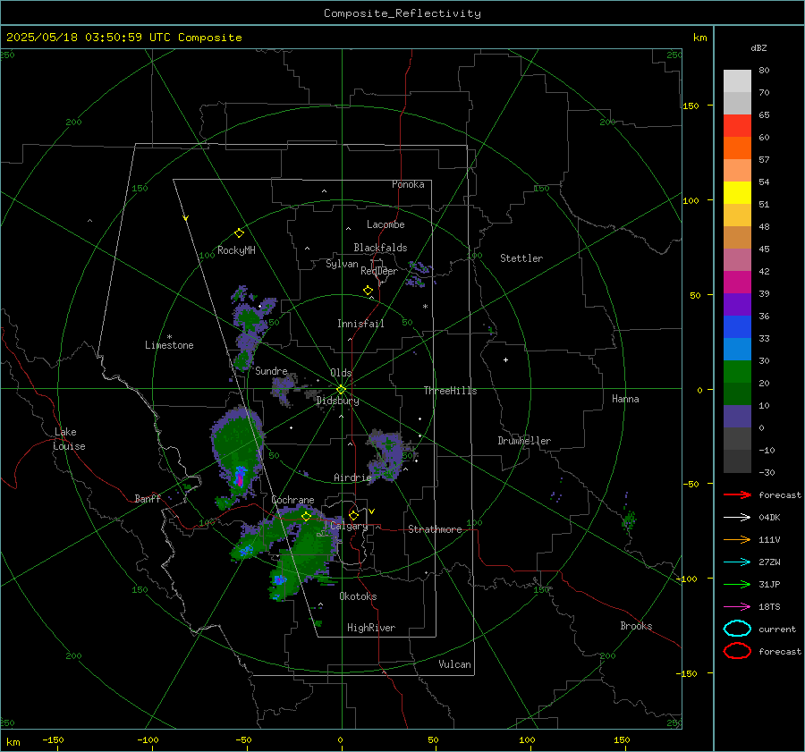Click the Banff label
The image size is (805, 752).
tap(148, 498)
